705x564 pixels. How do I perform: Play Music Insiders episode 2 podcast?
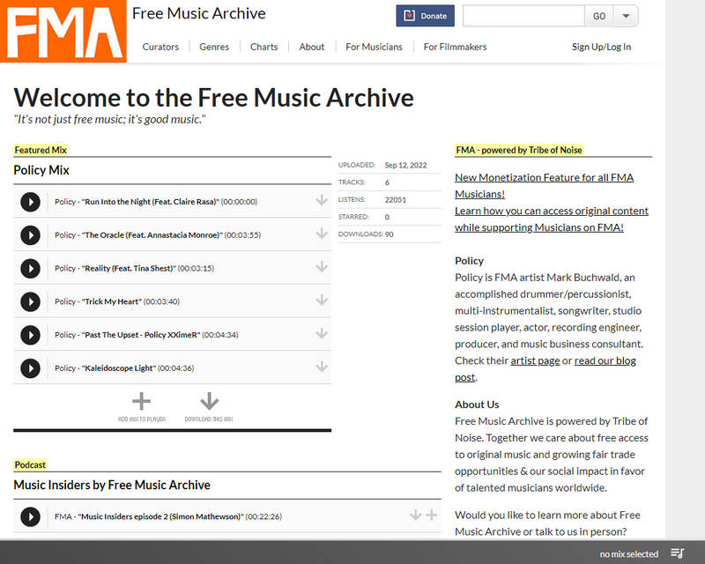(x=30, y=516)
